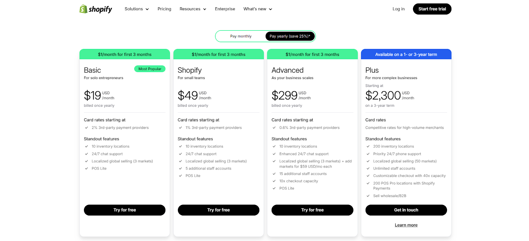Click the What's new chevron icon
Viewport: 529px width, 241px height.
click(x=270, y=9)
